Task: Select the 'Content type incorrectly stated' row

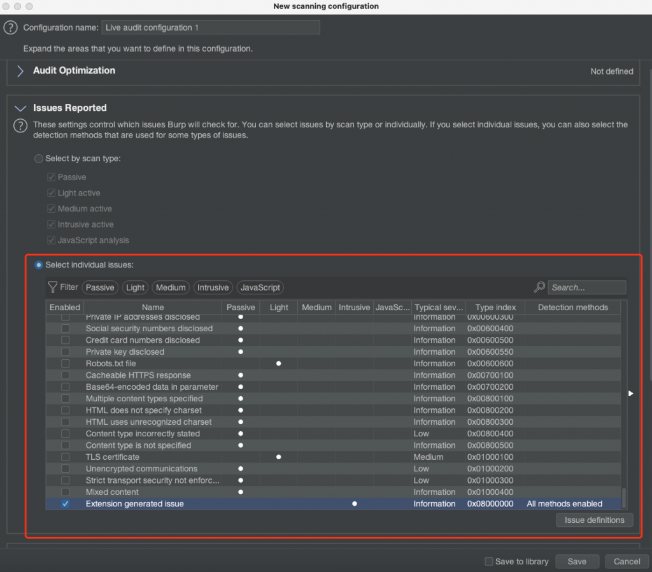Action: point(333,434)
